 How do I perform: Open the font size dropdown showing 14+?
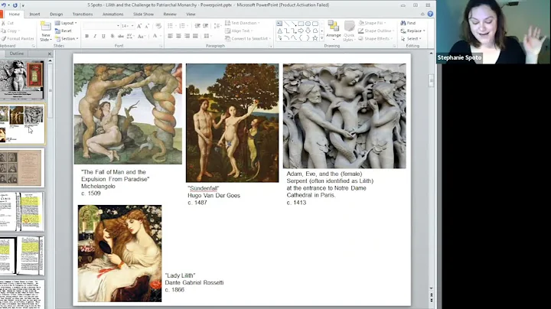click(127, 26)
